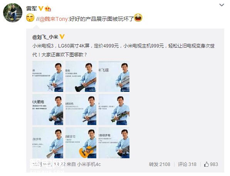The height and width of the screenshot is (176, 230).
Task: Click the membership crown badge next to 雷军
Action: (x=48, y=8)
